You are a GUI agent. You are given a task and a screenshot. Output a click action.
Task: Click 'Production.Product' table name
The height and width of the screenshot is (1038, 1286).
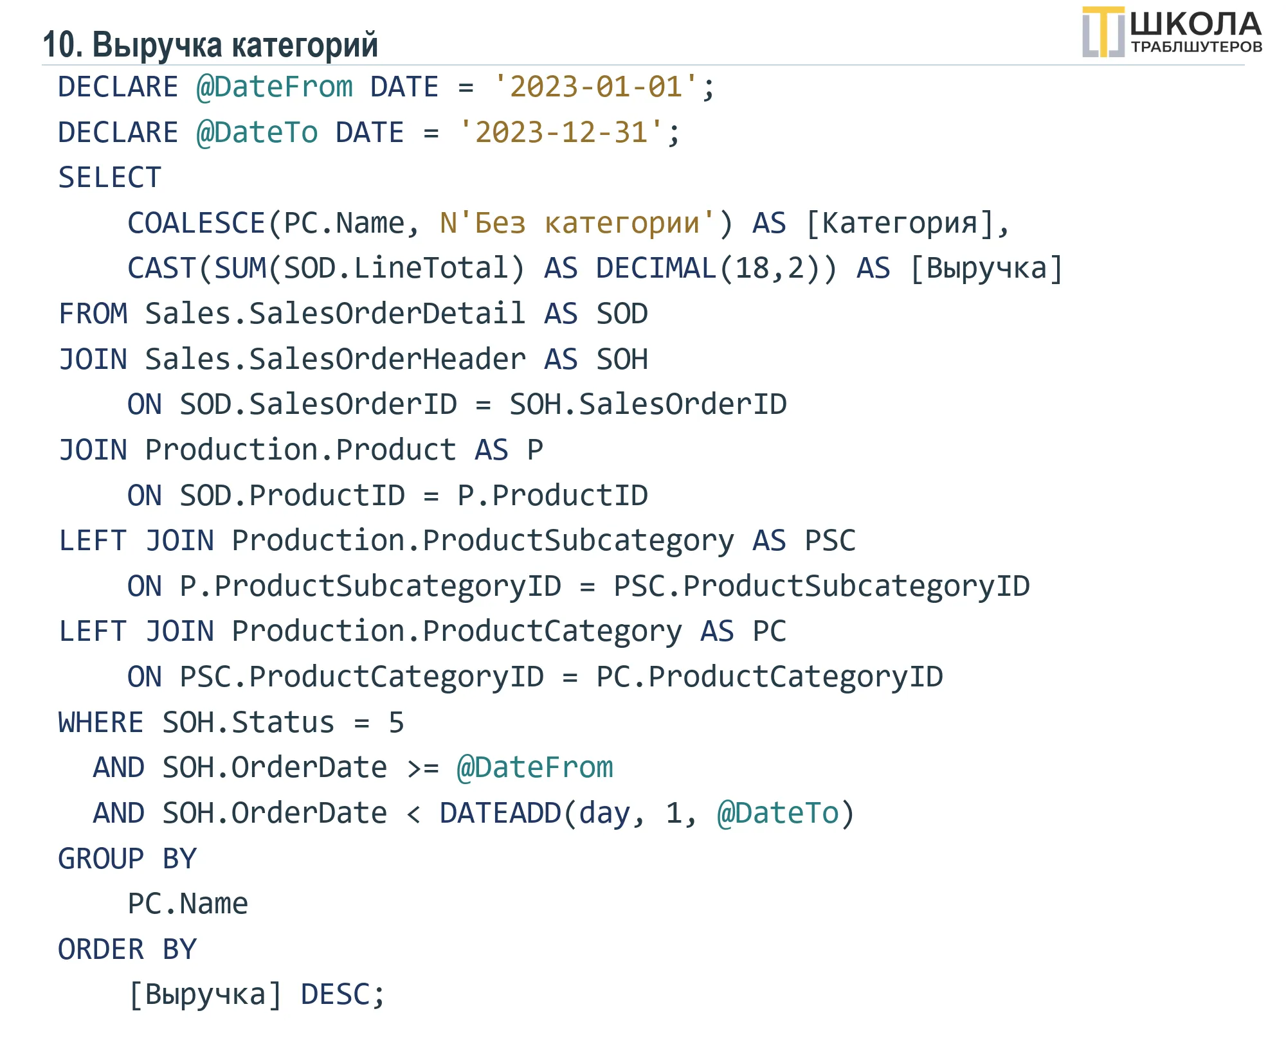pyautogui.click(x=300, y=450)
